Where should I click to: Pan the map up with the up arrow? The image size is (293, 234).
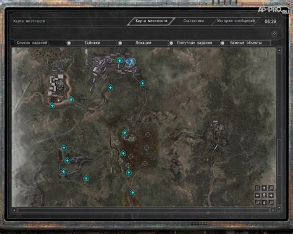264,188
